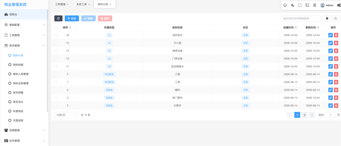This screenshot has height=146, width=341.
Task: Click the 删除 toolbar button
Action: [105, 19]
